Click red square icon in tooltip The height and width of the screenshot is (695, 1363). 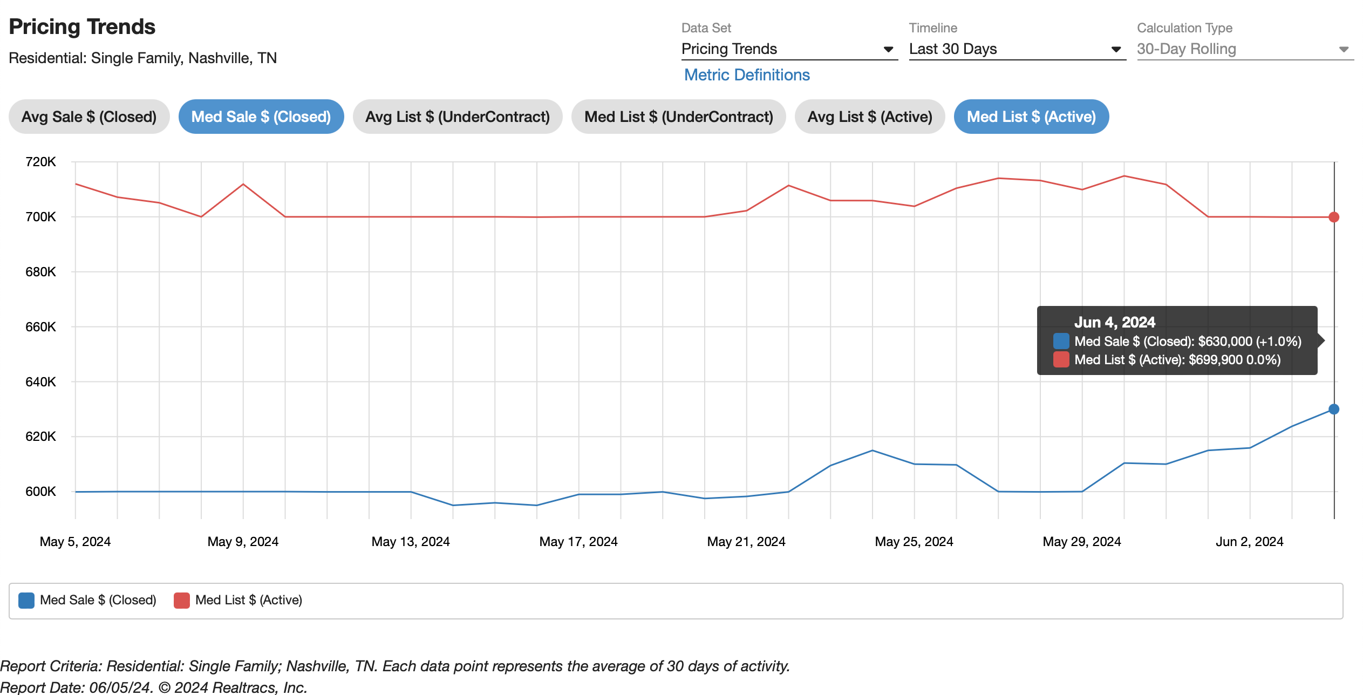[x=1061, y=359]
